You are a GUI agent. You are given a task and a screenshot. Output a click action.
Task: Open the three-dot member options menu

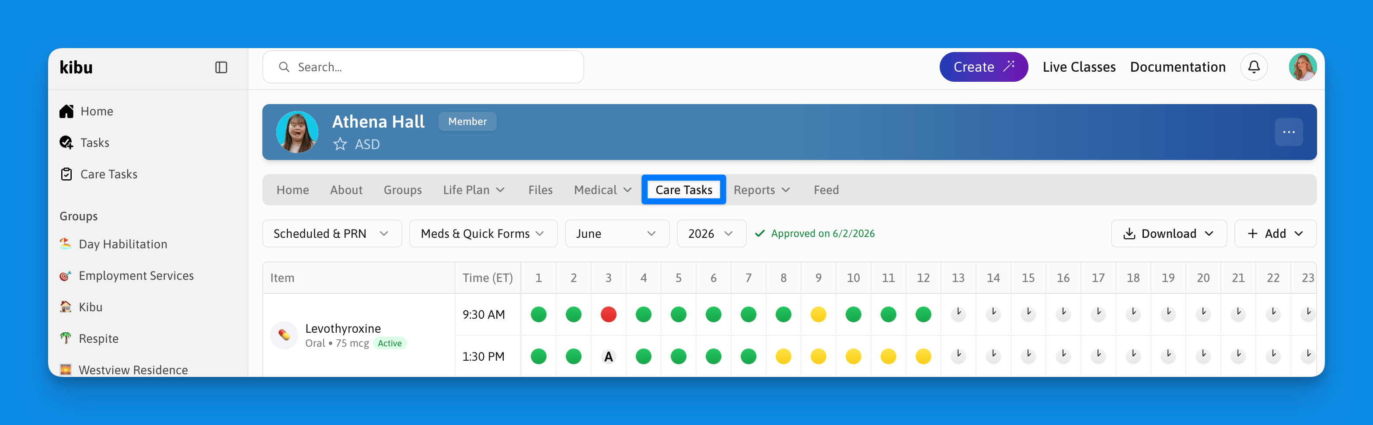point(1289,132)
